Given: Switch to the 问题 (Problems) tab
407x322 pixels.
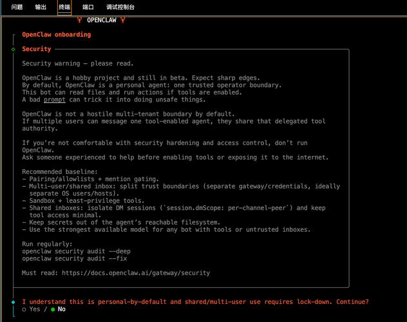Looking at the screenshot, I should [17, 7].
